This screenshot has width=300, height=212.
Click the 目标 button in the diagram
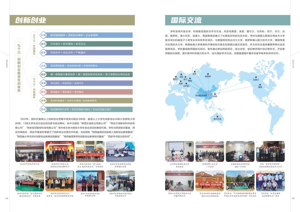[x=43, y=109]
